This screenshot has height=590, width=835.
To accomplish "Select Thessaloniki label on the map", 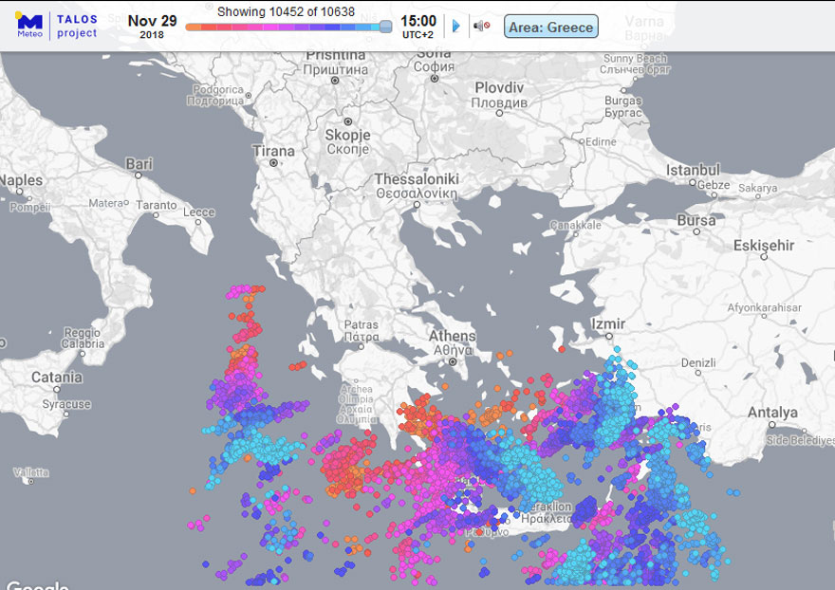I will pyautogui.click(x=417, y=179).
